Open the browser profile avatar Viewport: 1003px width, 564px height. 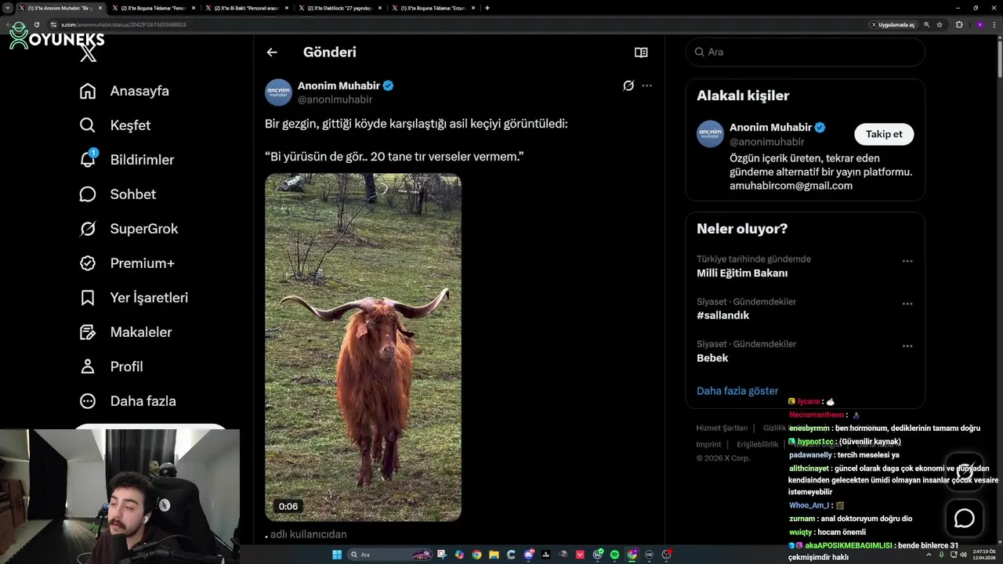(x=979, y=24)
